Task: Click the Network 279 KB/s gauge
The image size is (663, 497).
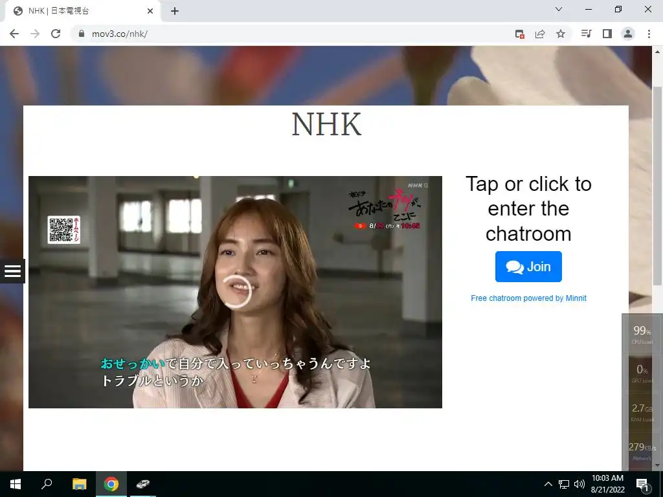Action: point(642,450)
